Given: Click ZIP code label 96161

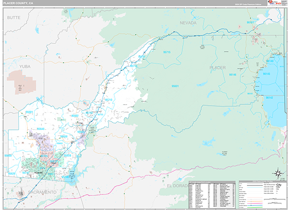Looking at the screenshot, I should coord(250,22).
